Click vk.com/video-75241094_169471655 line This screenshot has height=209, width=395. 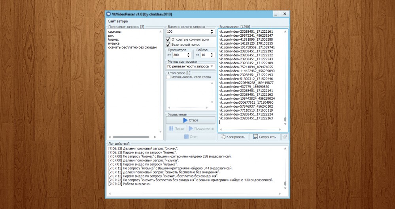coord(246,67)
